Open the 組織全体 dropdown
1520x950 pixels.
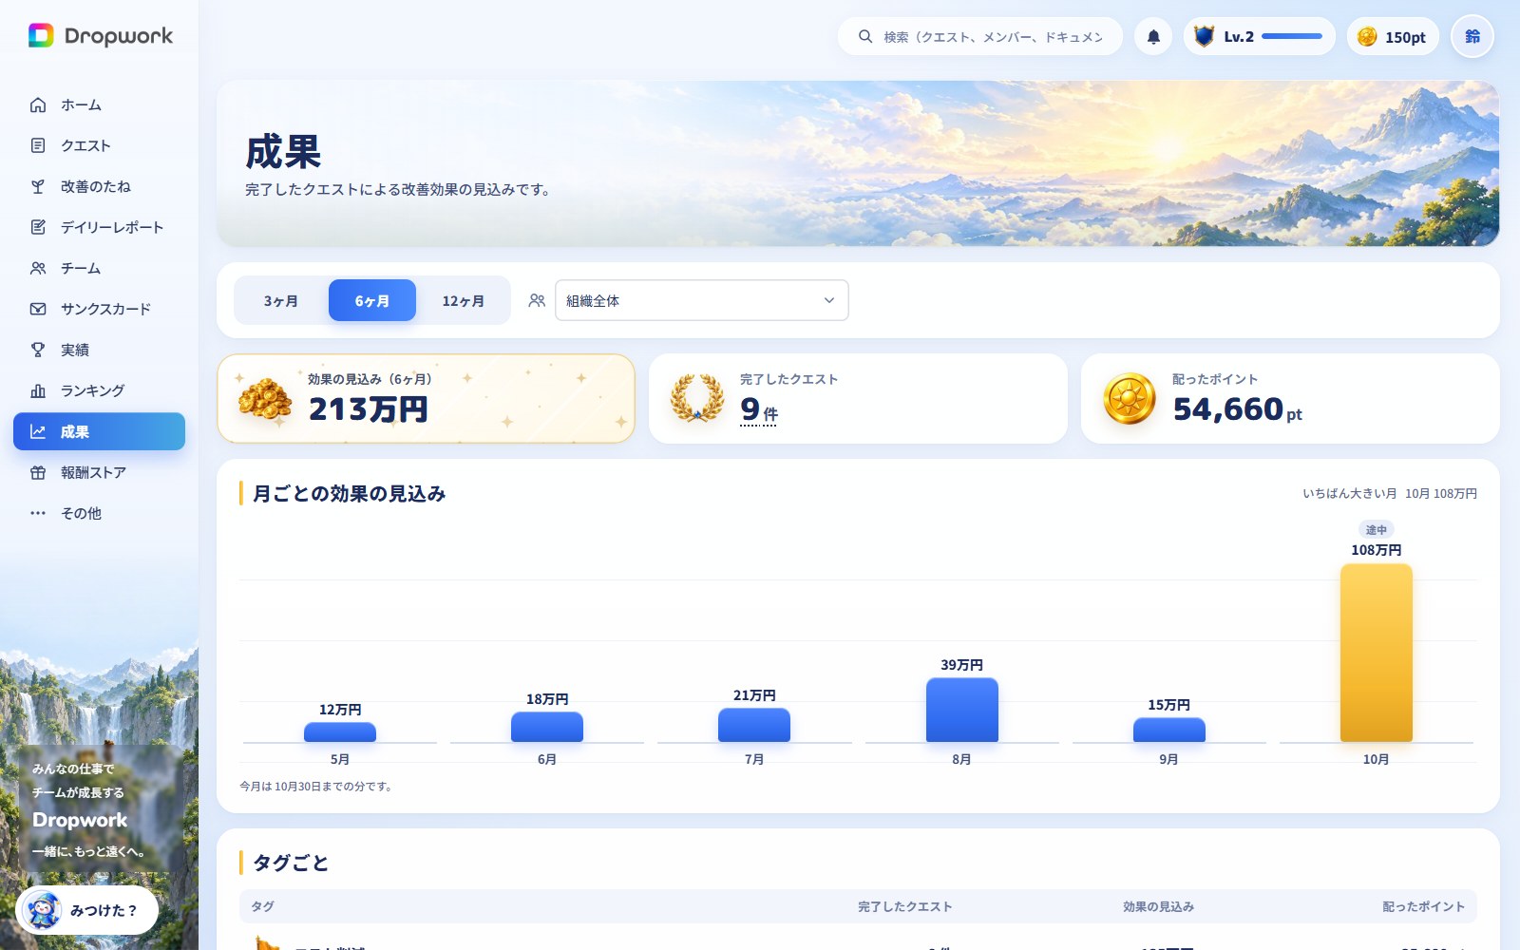[x=701, y=300]
